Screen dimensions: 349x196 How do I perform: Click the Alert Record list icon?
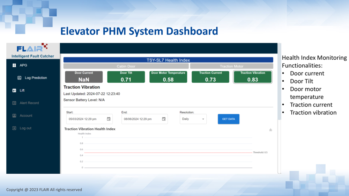(14, 103)
